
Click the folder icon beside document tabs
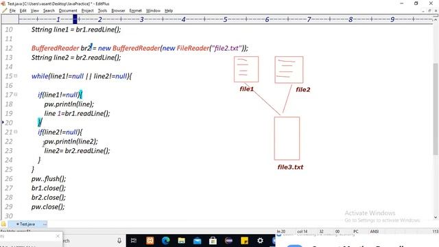tap(3, 224)
